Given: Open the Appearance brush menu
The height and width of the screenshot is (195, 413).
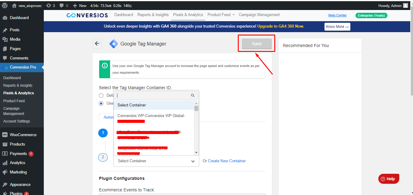Looking at the screenshot, I should 20,184.
